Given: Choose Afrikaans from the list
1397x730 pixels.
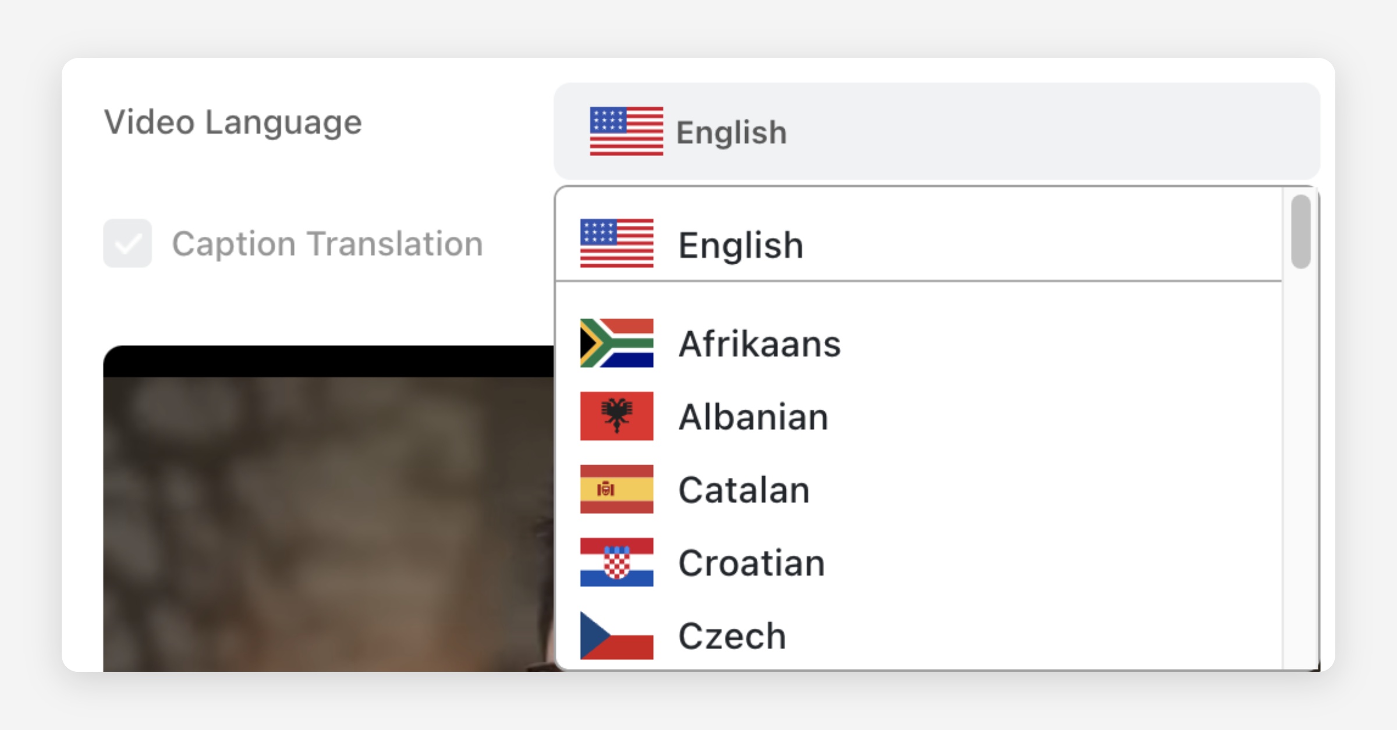Looking at the screenshot, I should point(759,343).
